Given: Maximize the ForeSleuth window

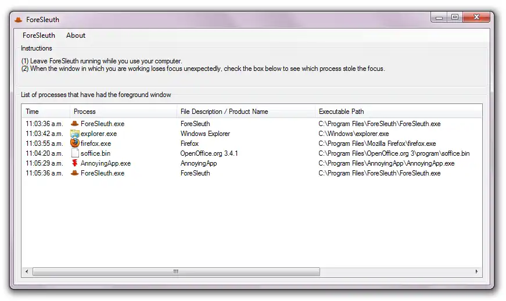Looking at the screenshot, I should (x=455, y=17).
